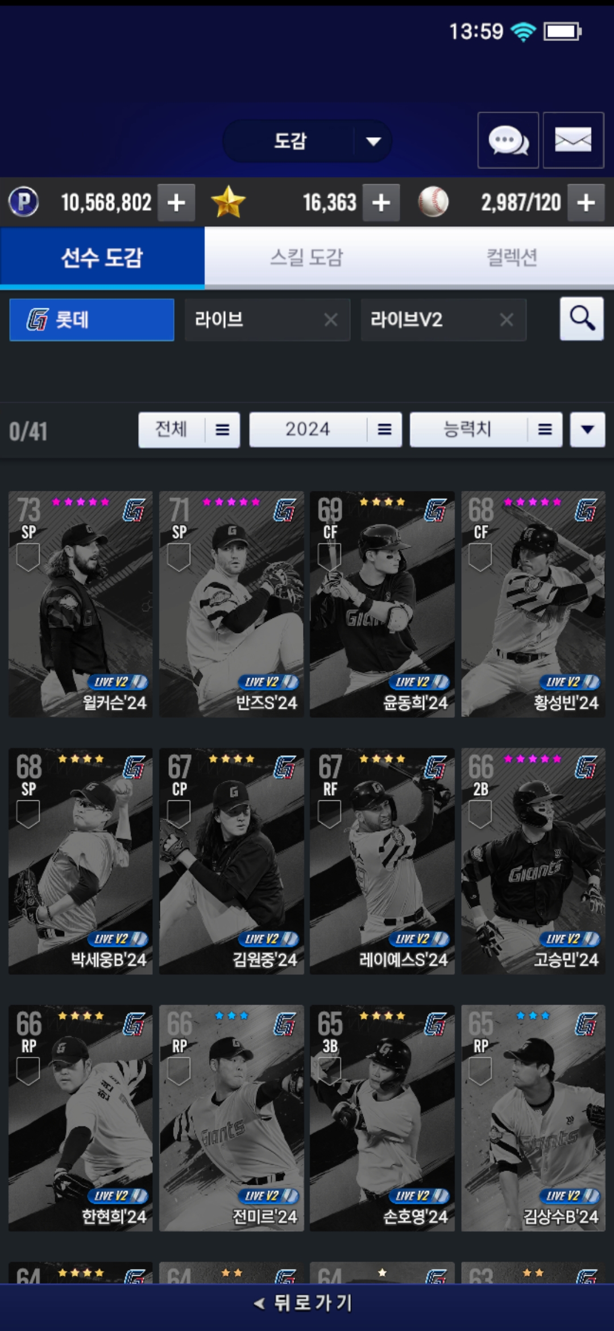The height and width of the screenshot is (1331, 614).
Task: Add more gold stars with plus
Action: [x=381, y=202]
